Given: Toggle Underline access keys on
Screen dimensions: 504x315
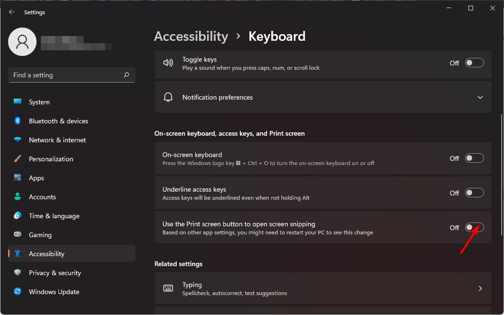Looking at the screenshot, I should tap(474, 193).
